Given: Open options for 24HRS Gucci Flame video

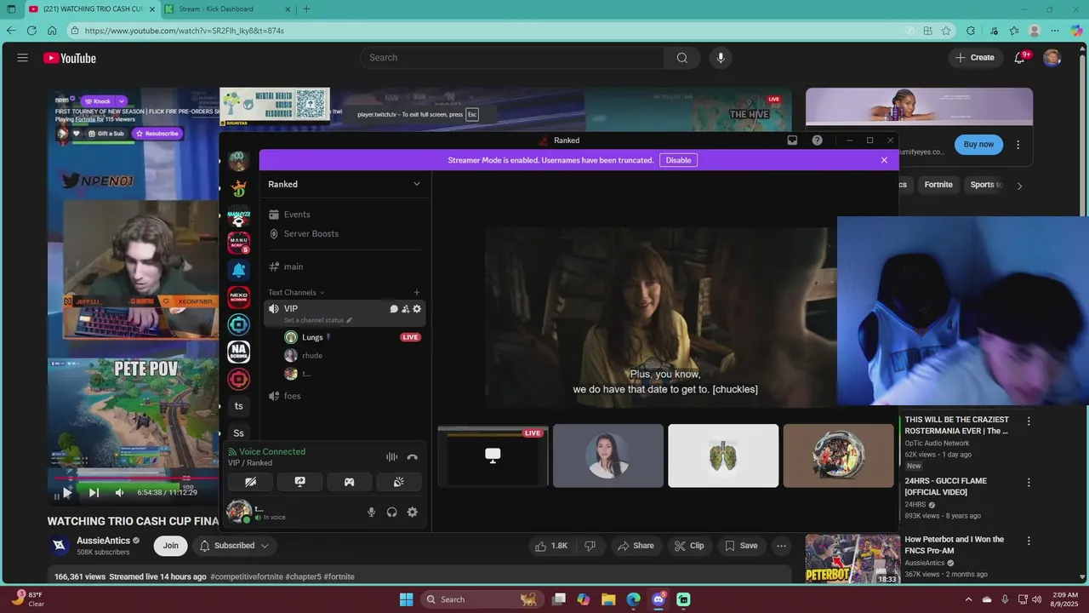Looking at the screenshot, I should [x=1029, y=483].
